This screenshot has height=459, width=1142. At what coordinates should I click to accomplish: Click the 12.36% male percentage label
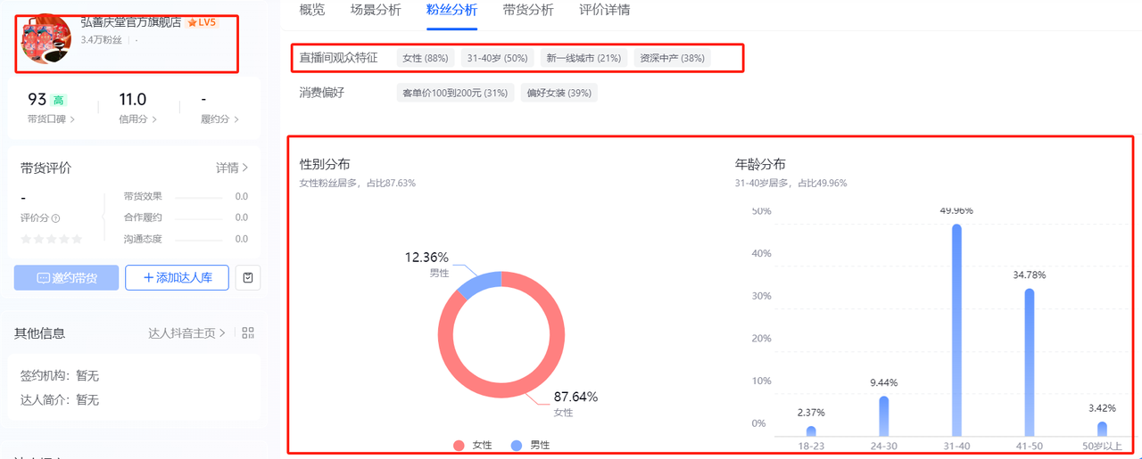tap(426, 258)
